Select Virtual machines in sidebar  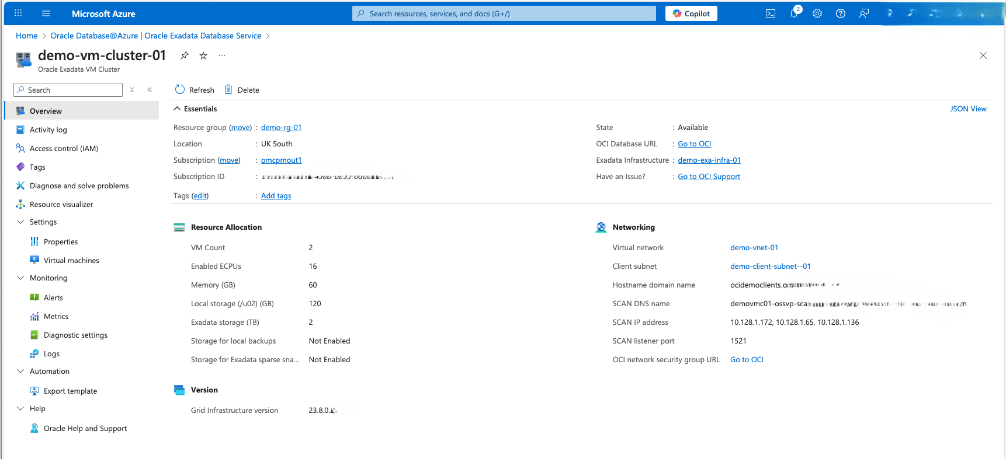click(x=71, y=261)
